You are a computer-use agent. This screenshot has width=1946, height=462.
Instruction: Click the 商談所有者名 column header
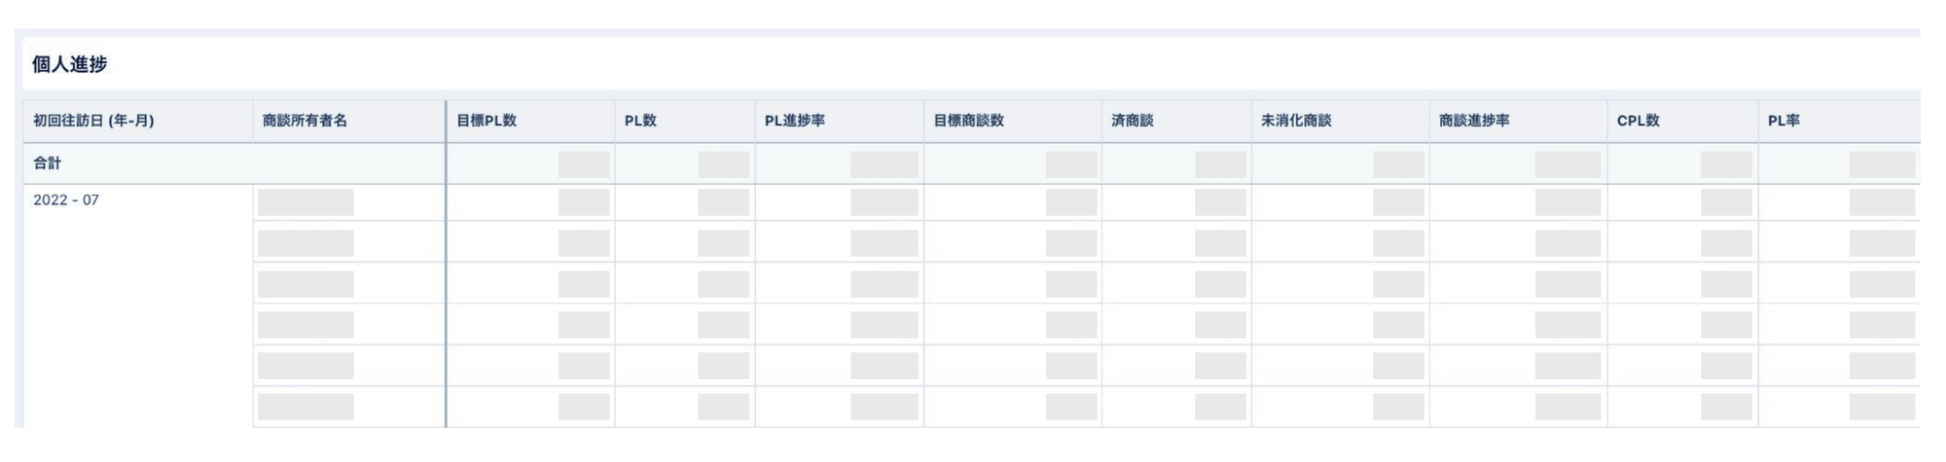click(x=305, y=122)
